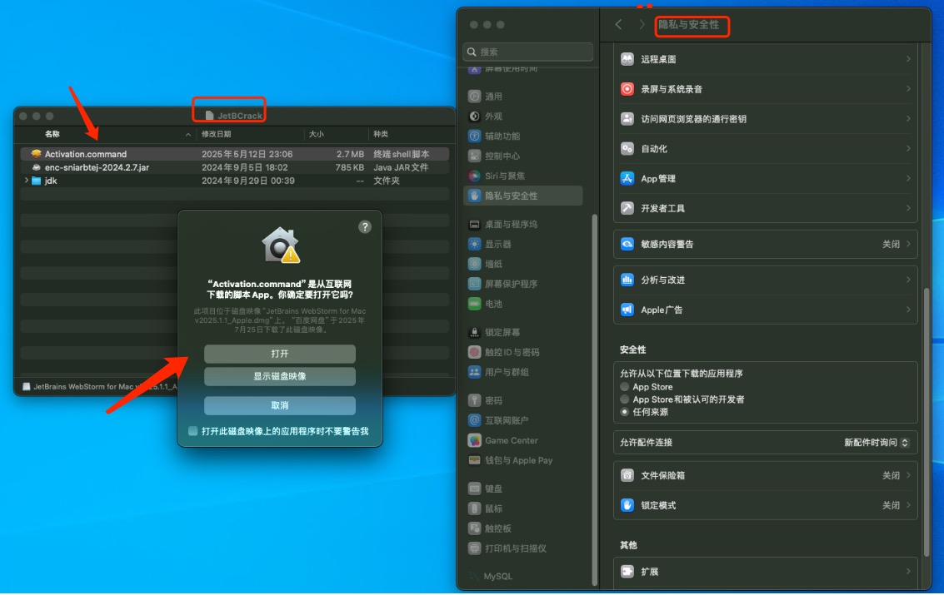944x595 pixels.
Task: Click the 外观 icon in sidebar
Action: [x=474, y=116]
